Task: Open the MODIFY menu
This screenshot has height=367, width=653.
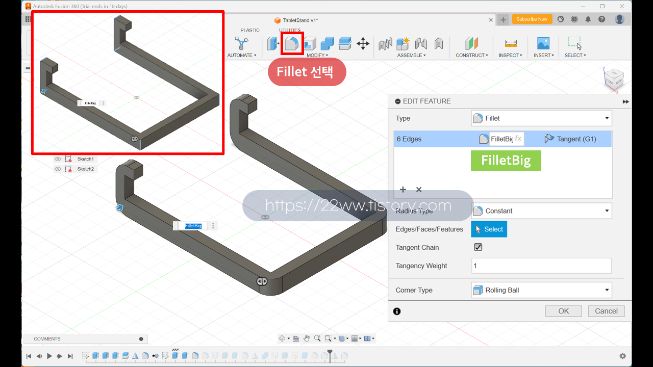Action: tap(317, 55)
